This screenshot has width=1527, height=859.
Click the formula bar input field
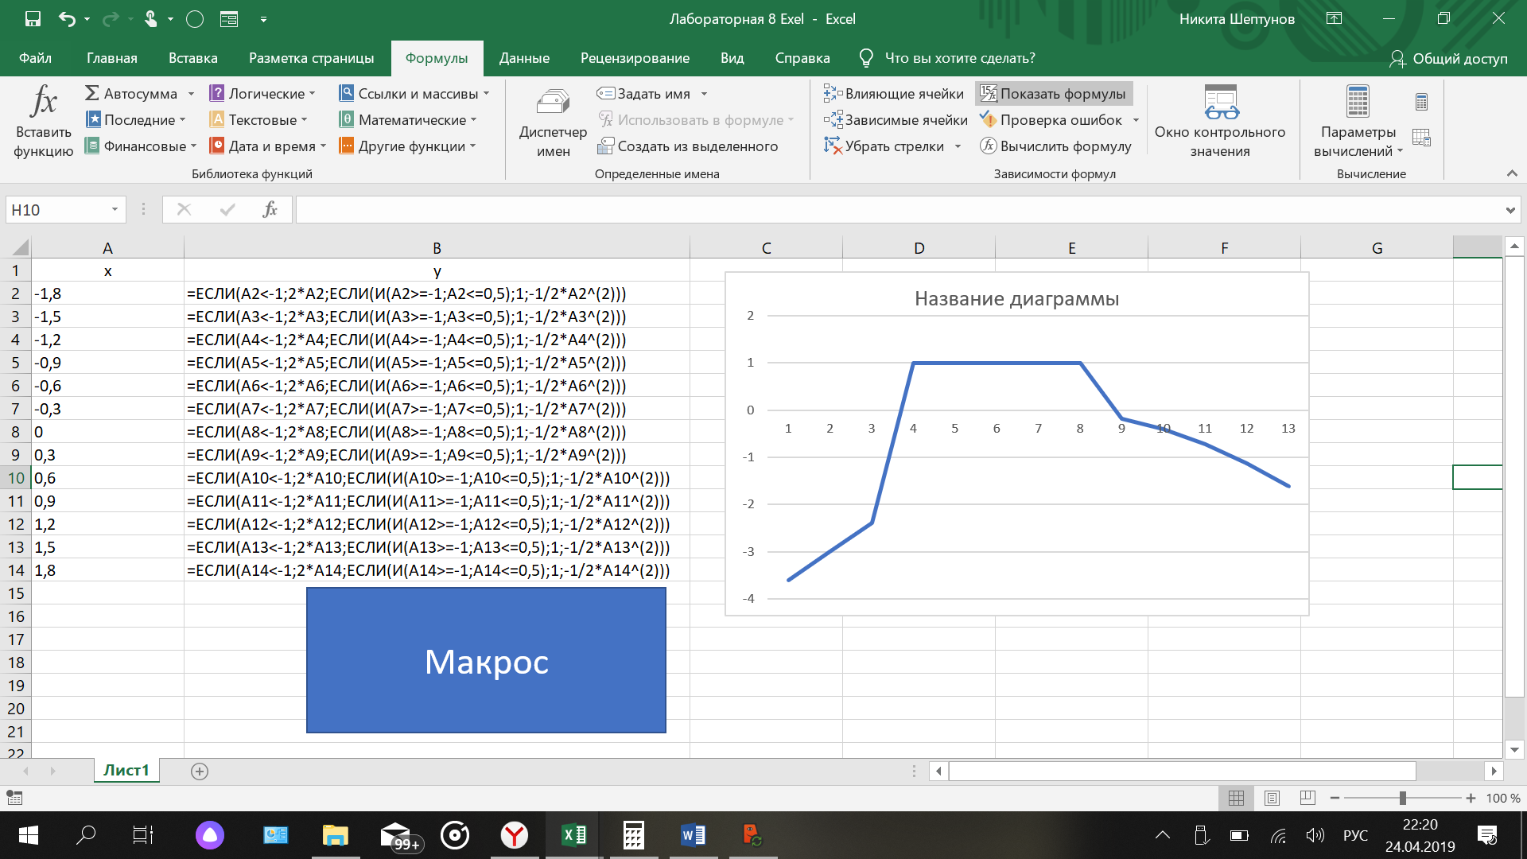(899, 210)
